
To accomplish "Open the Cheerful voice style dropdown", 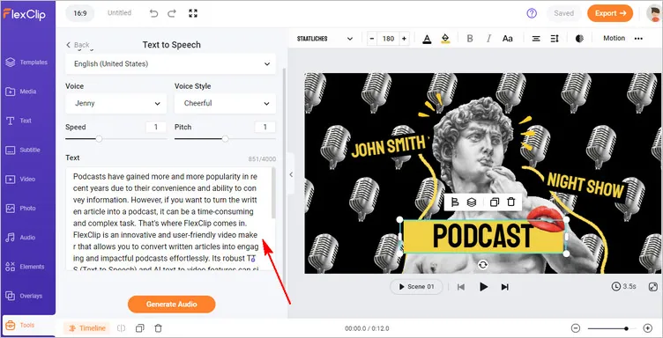I will click(x=226, y=103).
